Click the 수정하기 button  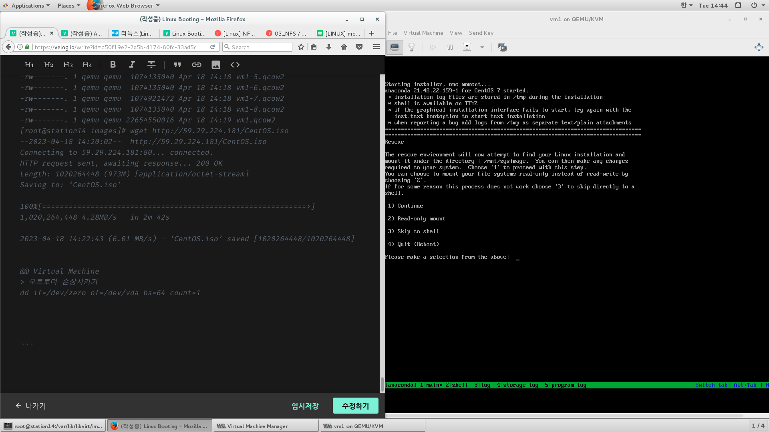coord(355,406)
